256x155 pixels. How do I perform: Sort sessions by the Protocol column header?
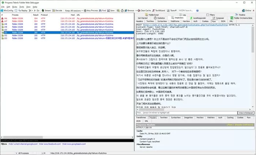(44, 15)
